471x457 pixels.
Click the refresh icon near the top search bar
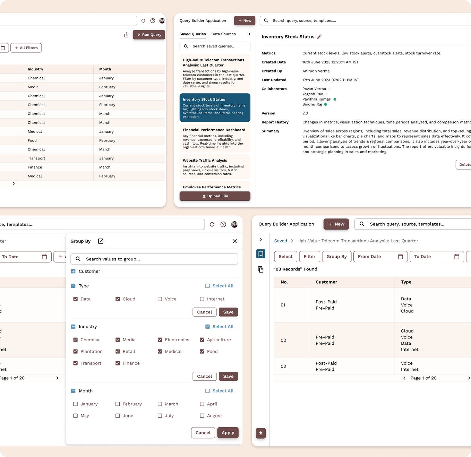(x=143, y=20)
